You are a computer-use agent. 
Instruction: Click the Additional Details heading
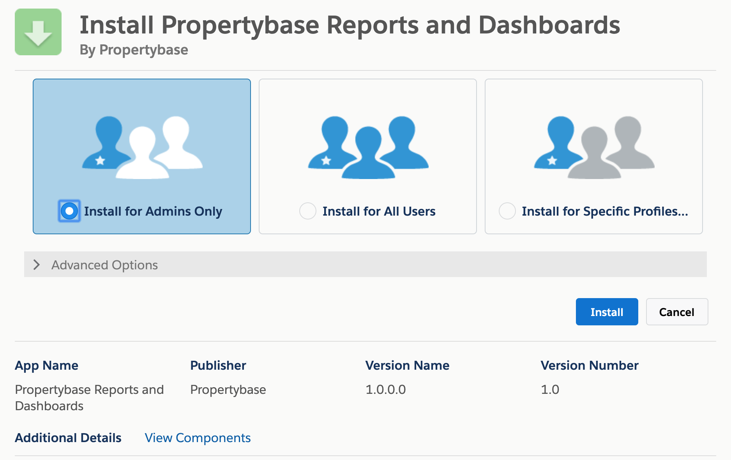[x=68, y=438]
